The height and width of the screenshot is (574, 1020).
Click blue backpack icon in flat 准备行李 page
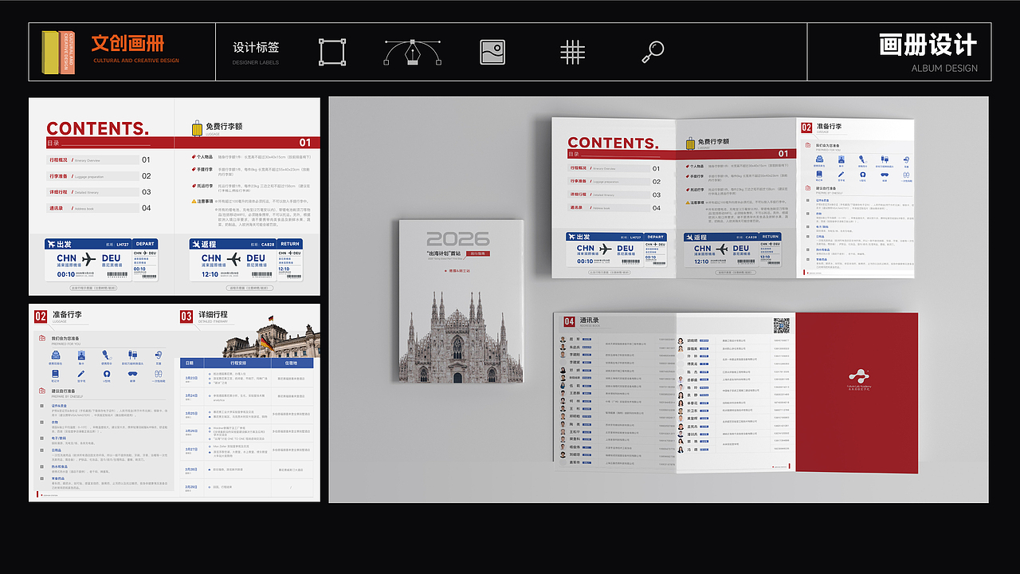(56, 355)
